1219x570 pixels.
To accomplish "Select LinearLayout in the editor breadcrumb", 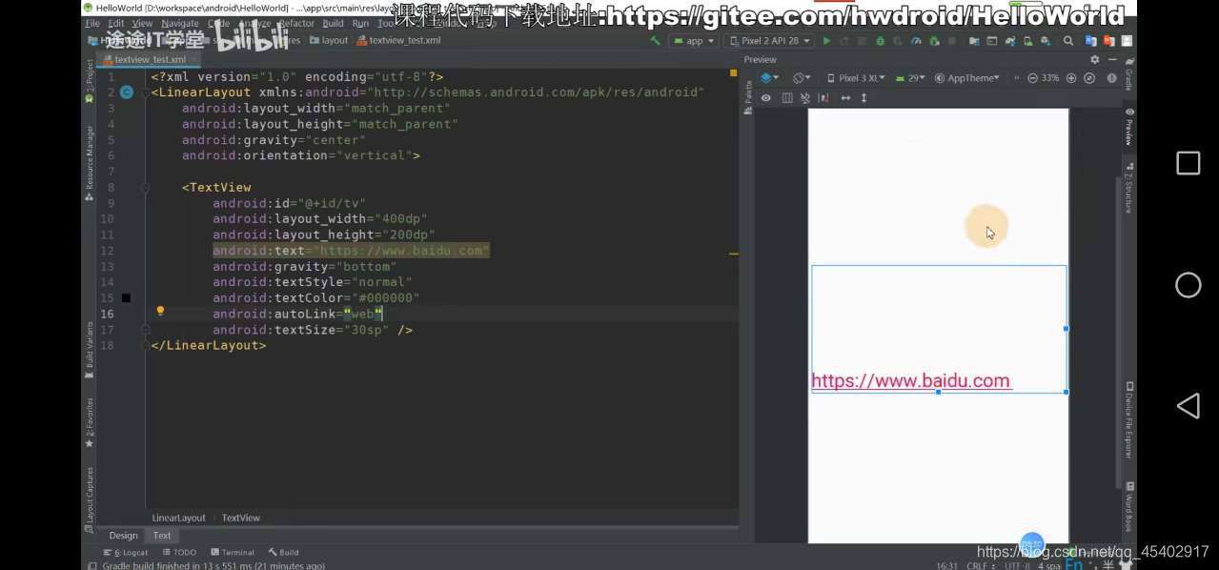I will (x=179, y=518).
